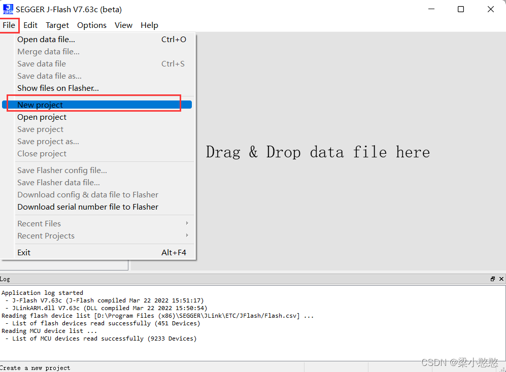Select Close project entry

tap(97, 154)
